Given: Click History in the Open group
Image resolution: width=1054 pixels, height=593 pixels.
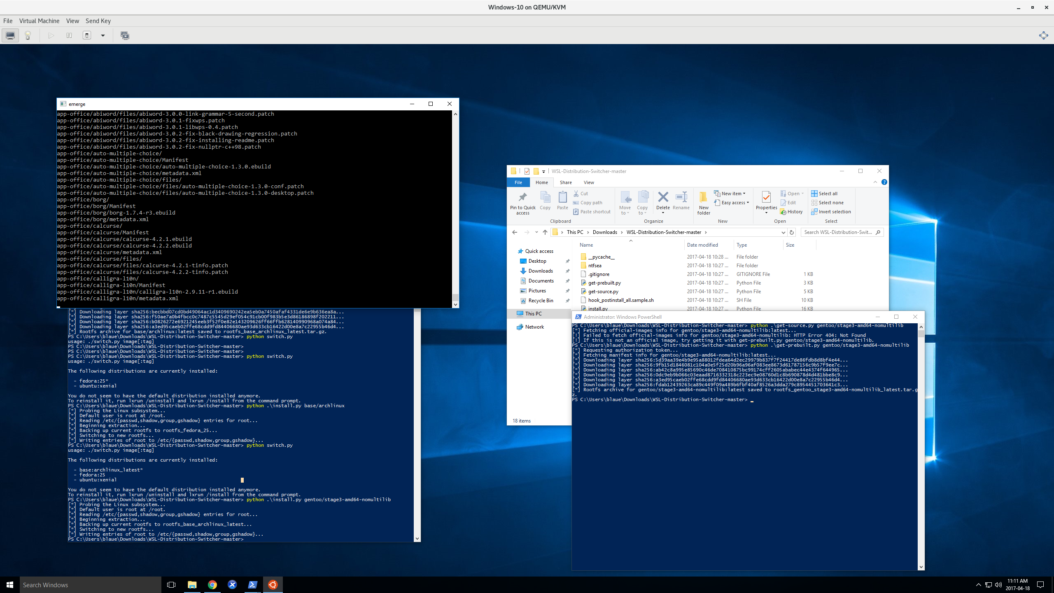Looking at the screenshot, I should pyautogui.click(x=791, y=212).
